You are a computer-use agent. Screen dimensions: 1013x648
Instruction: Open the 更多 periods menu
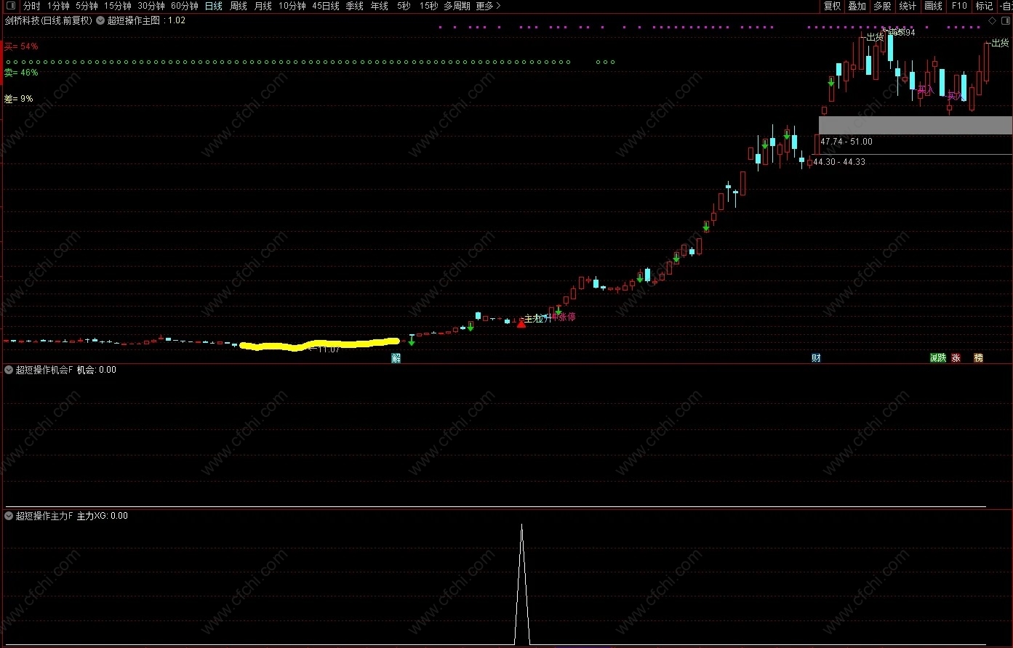pyautogui.click(x=489, y=6)
